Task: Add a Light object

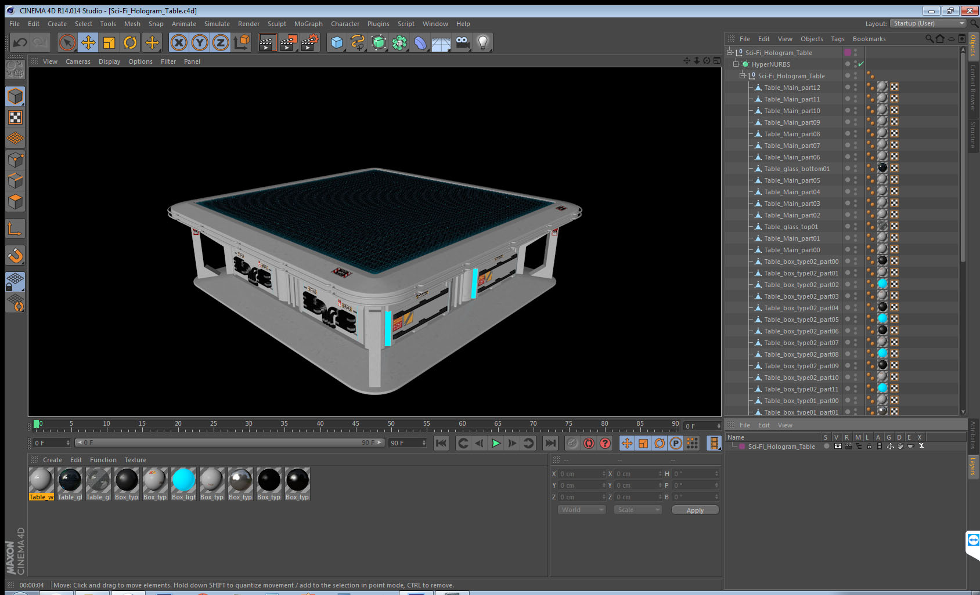Action: (x=483, y=42)
